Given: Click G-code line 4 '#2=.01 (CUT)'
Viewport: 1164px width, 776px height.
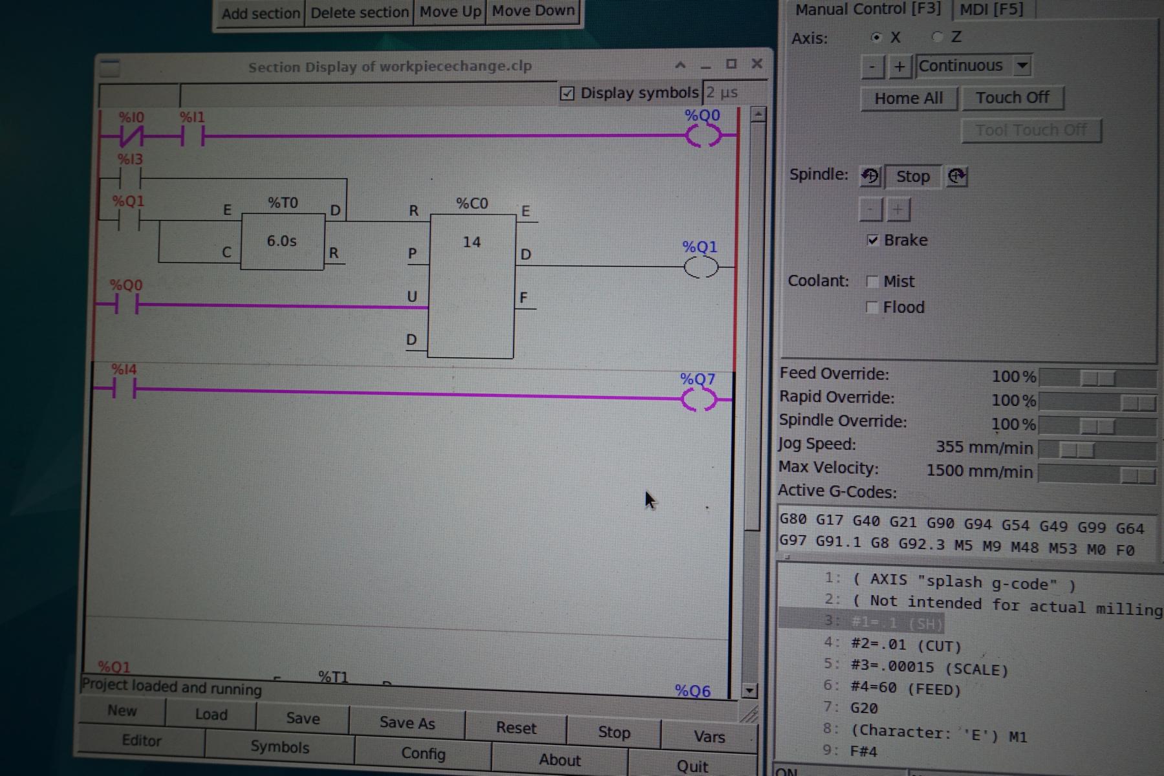Looking at the screenshot, I should tap(906, 645).
